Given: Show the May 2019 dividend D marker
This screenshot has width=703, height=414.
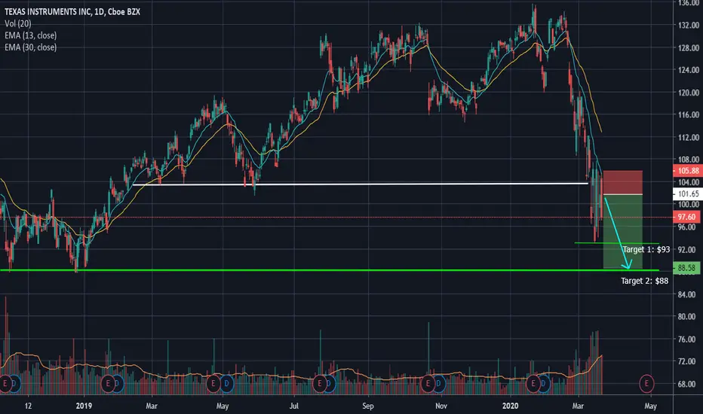Looking at the screenshot, I should click(226, 384).
